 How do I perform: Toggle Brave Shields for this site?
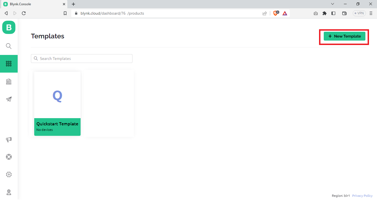(x=275, y=13)
